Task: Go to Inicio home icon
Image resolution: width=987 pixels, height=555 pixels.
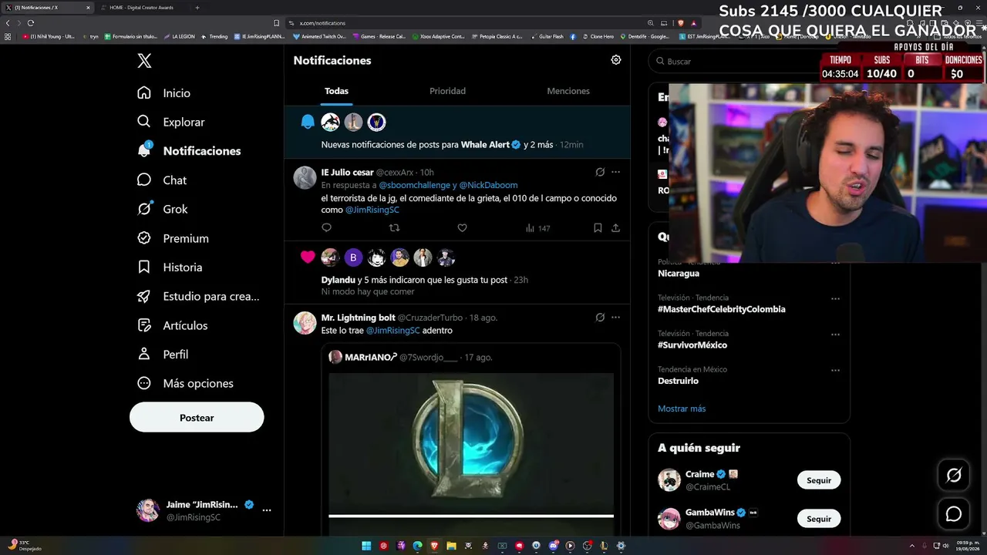Action: (x=144, y=92)
